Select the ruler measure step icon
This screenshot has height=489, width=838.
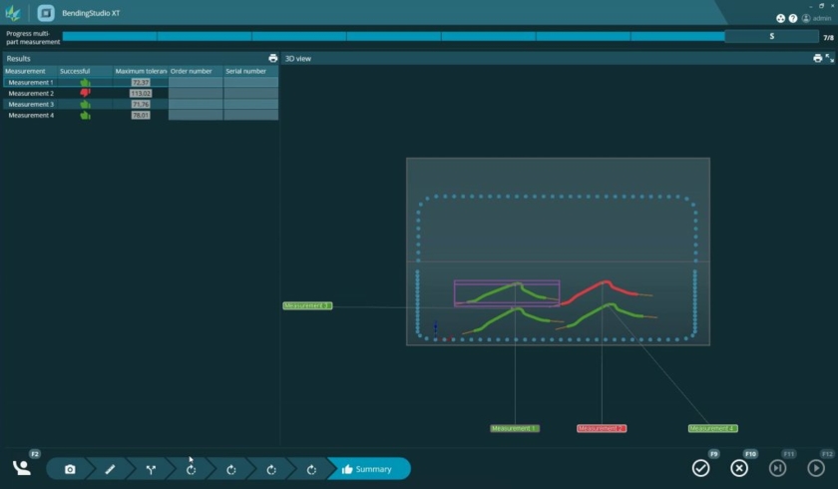[110, 469]
